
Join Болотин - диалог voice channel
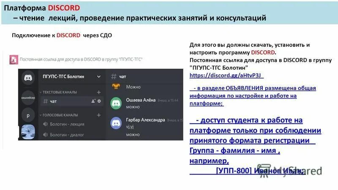63,135
